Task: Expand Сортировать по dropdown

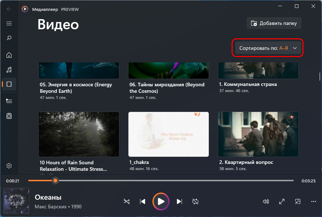Action: click(x=268, y=48)
